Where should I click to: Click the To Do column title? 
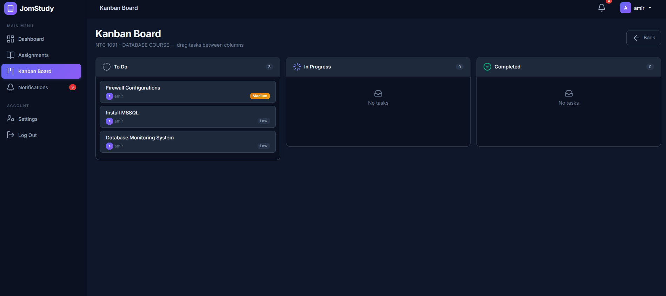(120, 67)
